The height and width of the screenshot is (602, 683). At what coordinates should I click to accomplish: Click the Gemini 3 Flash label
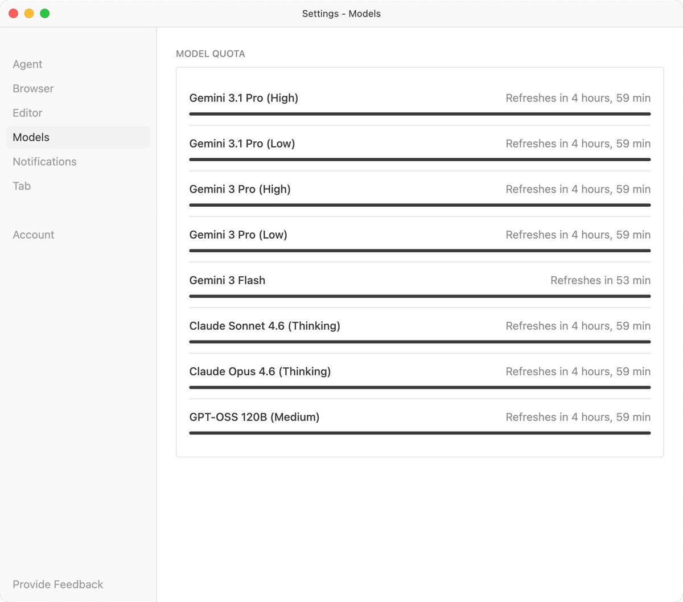(x=227, y=280)
